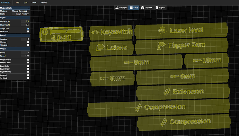This screenshot has height=136, width=239.
Task: Select the Labels label object
Action: coord(112,48)
